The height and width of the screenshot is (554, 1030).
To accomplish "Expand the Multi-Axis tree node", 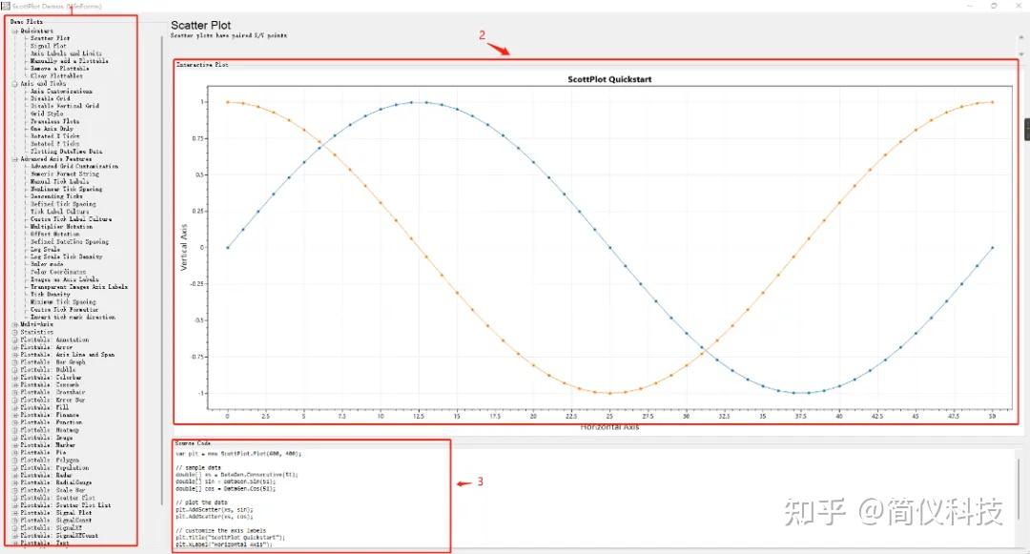I will point(14,324).
